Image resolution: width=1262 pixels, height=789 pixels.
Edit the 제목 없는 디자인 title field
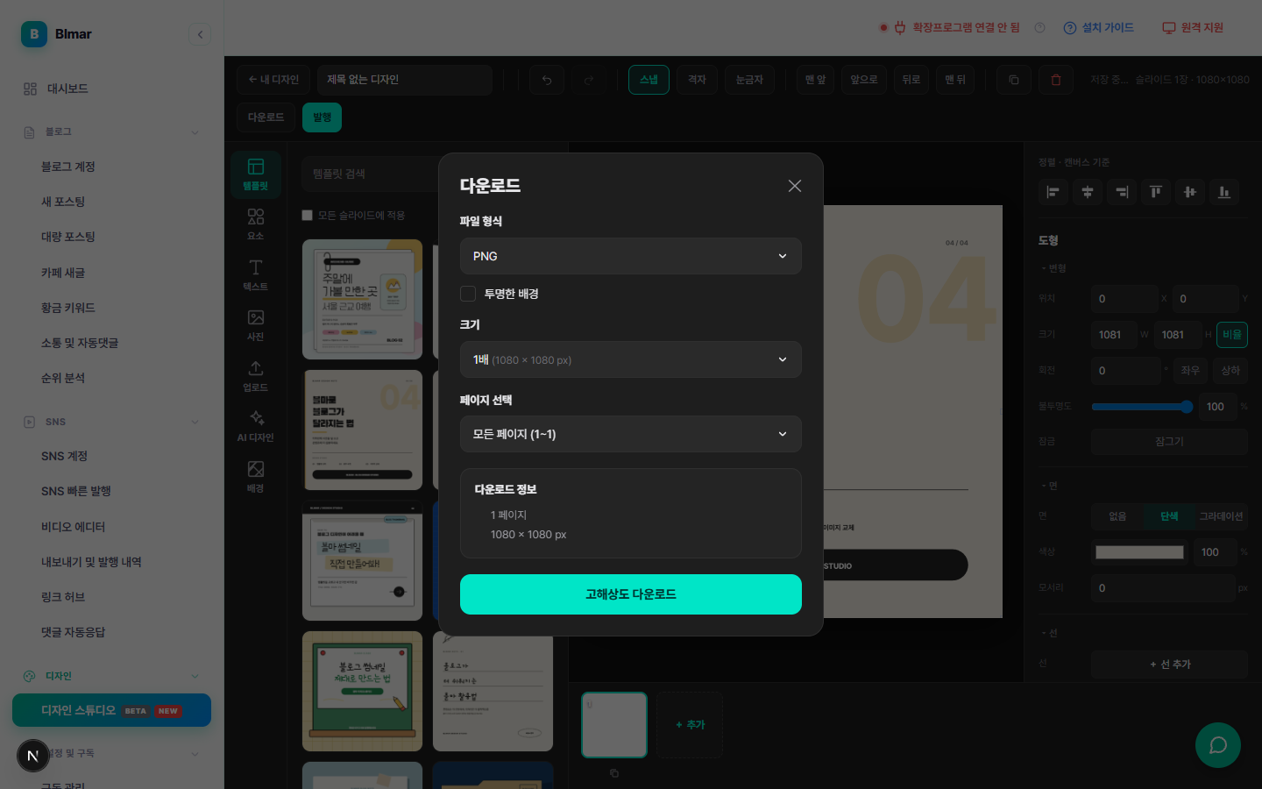405,80
